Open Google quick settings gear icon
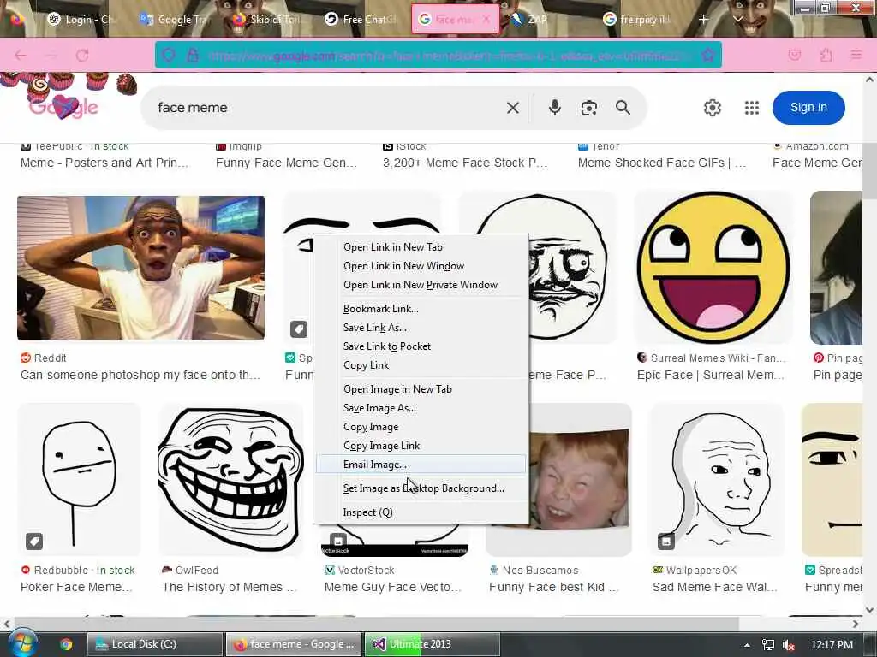Viewport: 877px width, 657px height. (x=712, y=107)
